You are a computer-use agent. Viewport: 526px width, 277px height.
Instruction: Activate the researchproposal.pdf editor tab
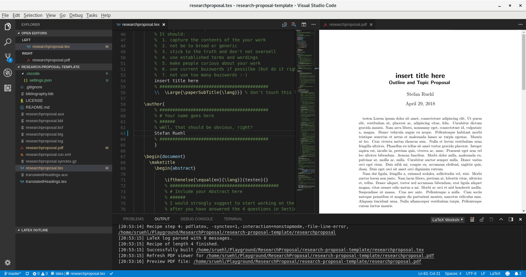(348, 25)
